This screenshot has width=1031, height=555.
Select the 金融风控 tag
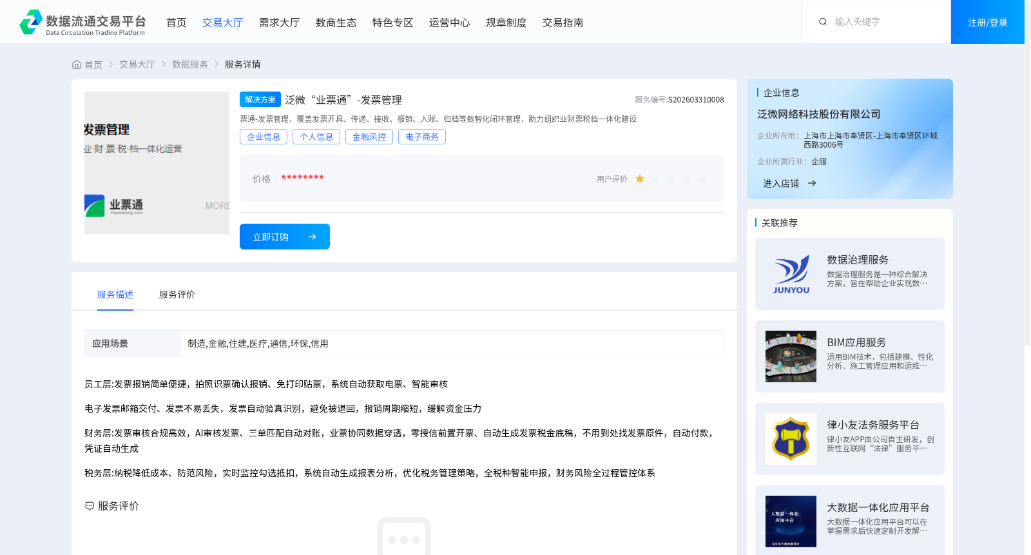point(369,137)
